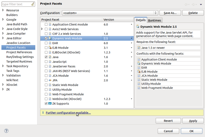Image resolution: width=205 pixels, height=137 pixels.
Task: Uncheck the Dynamic Web Module checkbox
Action: click(46, 38)
